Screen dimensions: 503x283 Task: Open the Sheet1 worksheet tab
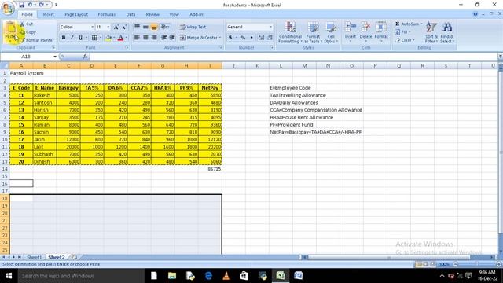[34, 257]
